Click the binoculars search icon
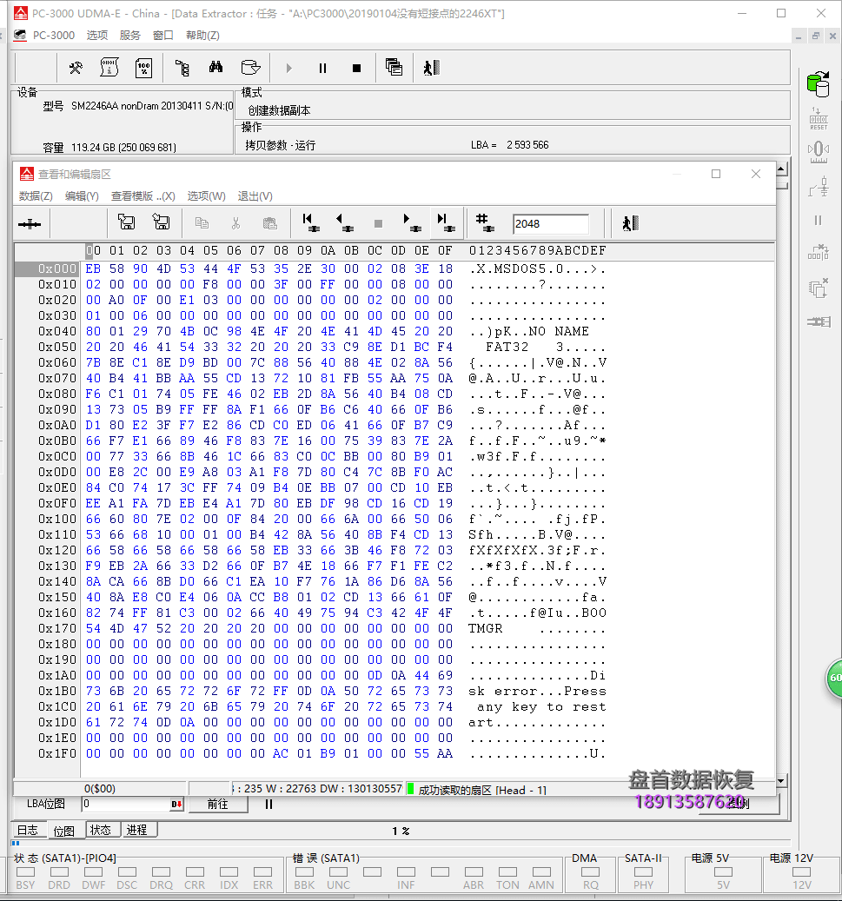 click(x=216, y=68)
